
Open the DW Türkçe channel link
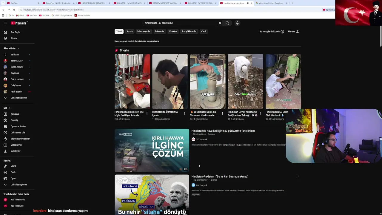click(201, 185)
